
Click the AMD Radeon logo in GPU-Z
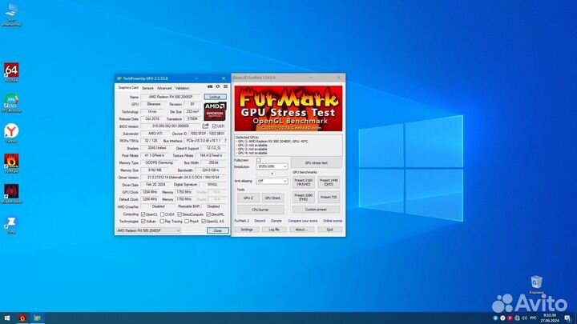pos(216,111)
